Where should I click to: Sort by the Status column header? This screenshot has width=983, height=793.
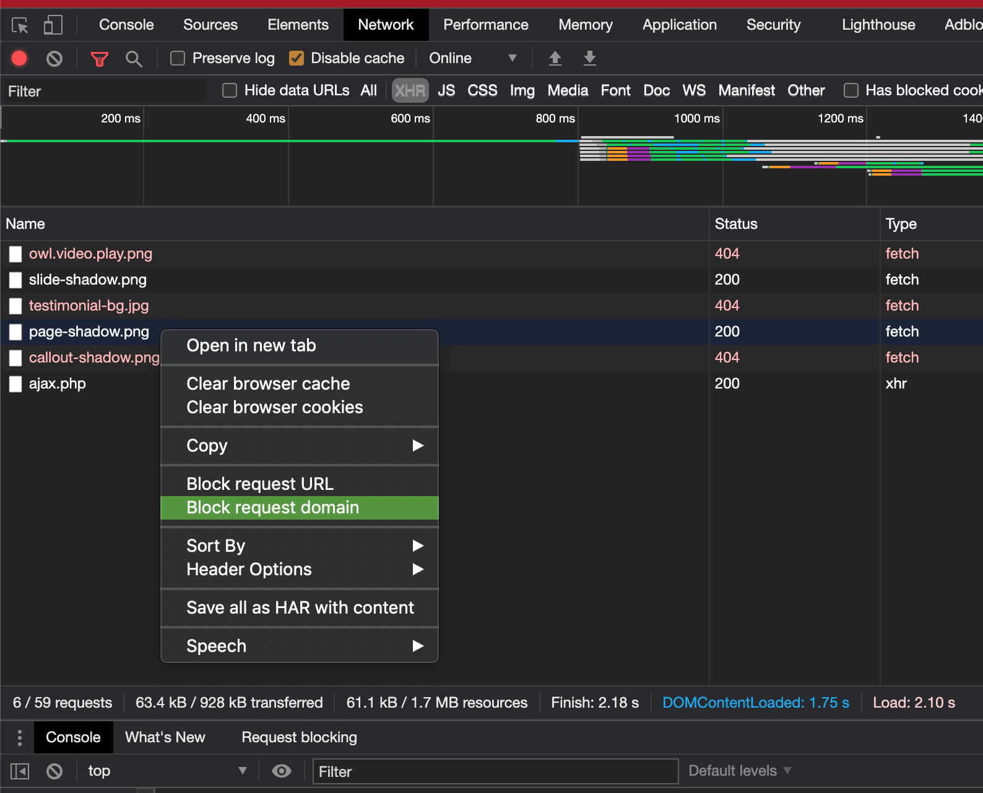794,224
